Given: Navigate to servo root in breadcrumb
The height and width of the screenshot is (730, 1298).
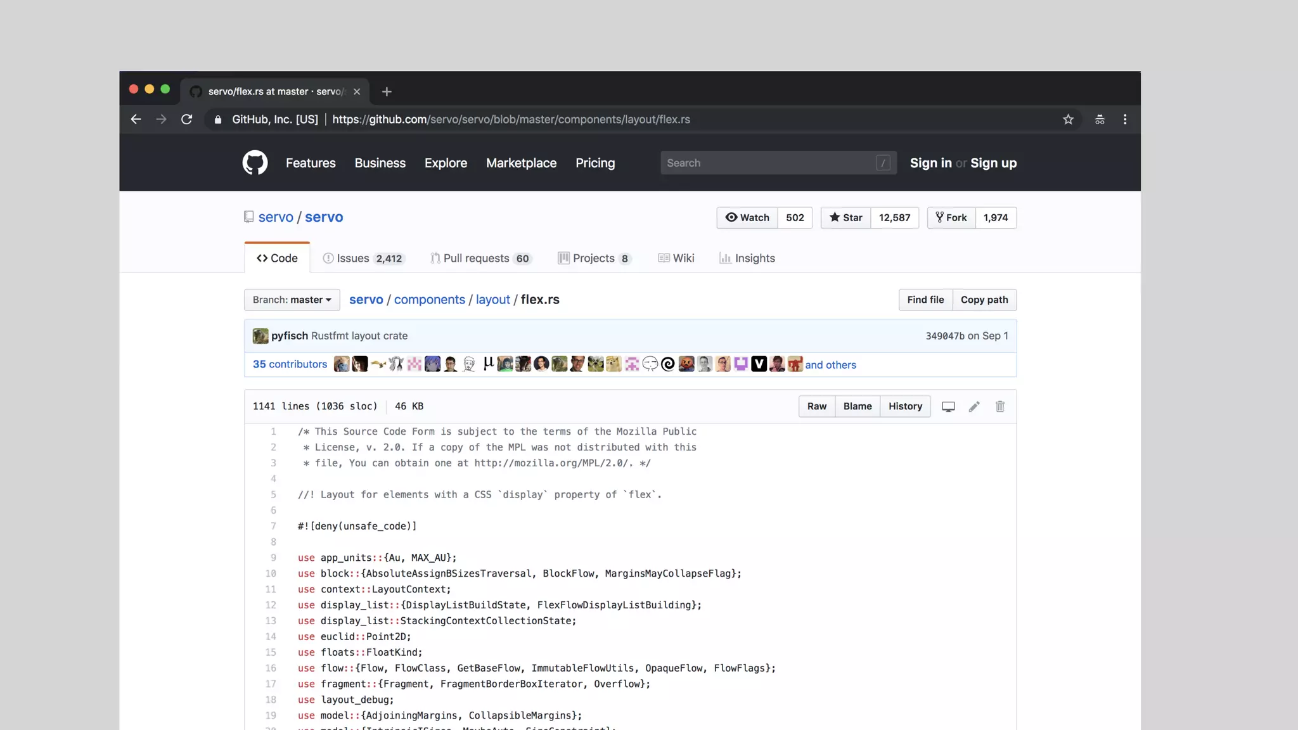Looking at the screenshot, I should click(x=366, y=300).
